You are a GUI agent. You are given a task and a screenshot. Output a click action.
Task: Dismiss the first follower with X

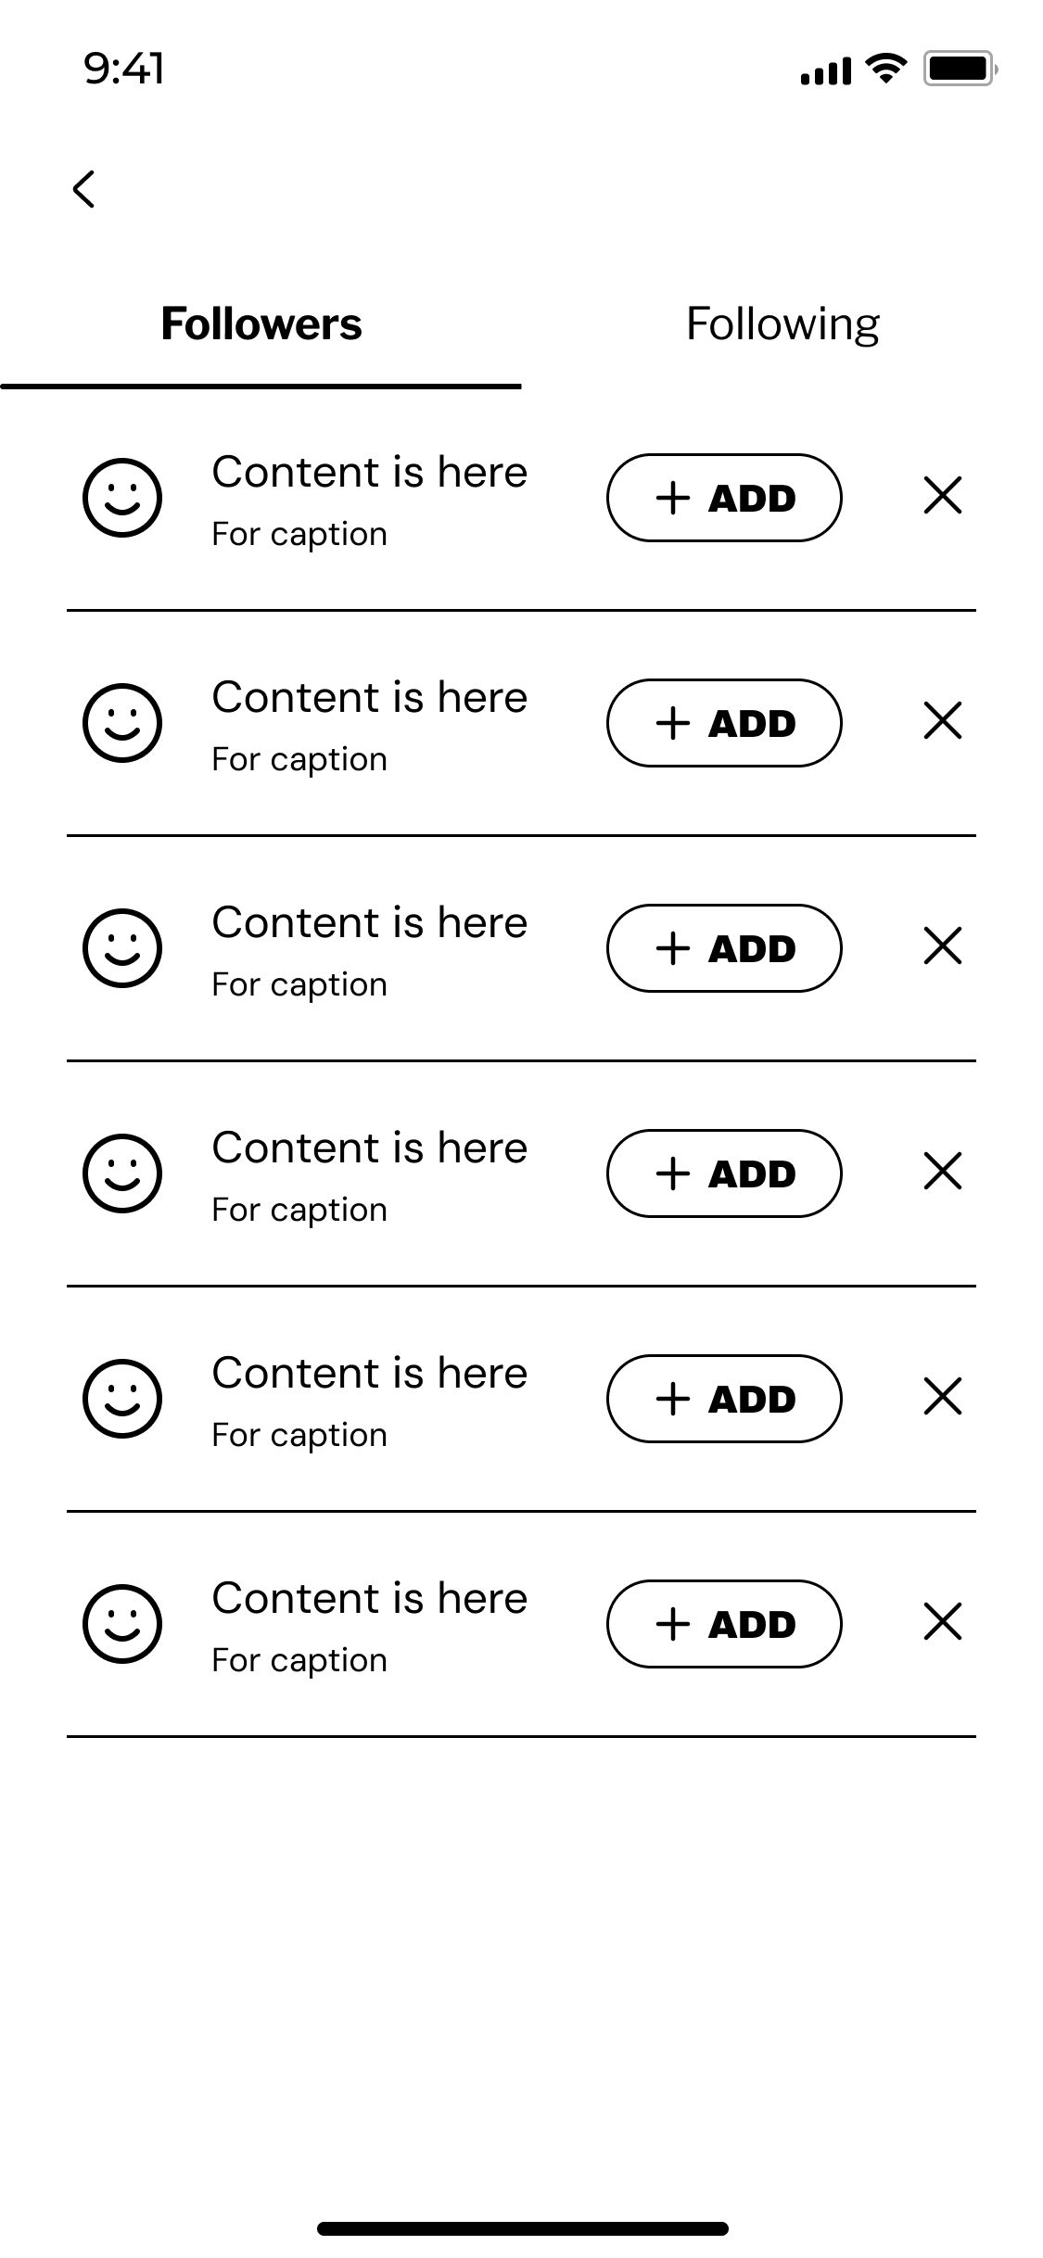tap(942, 495)
